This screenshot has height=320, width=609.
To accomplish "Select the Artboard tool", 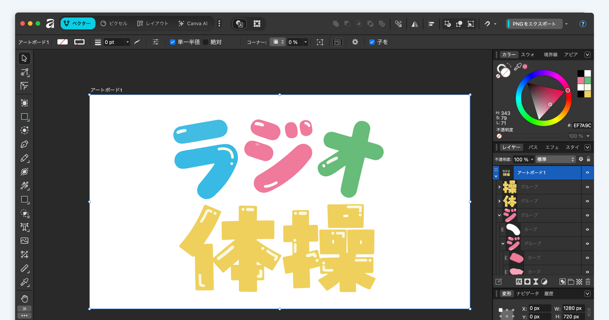I will pos(24,103).
